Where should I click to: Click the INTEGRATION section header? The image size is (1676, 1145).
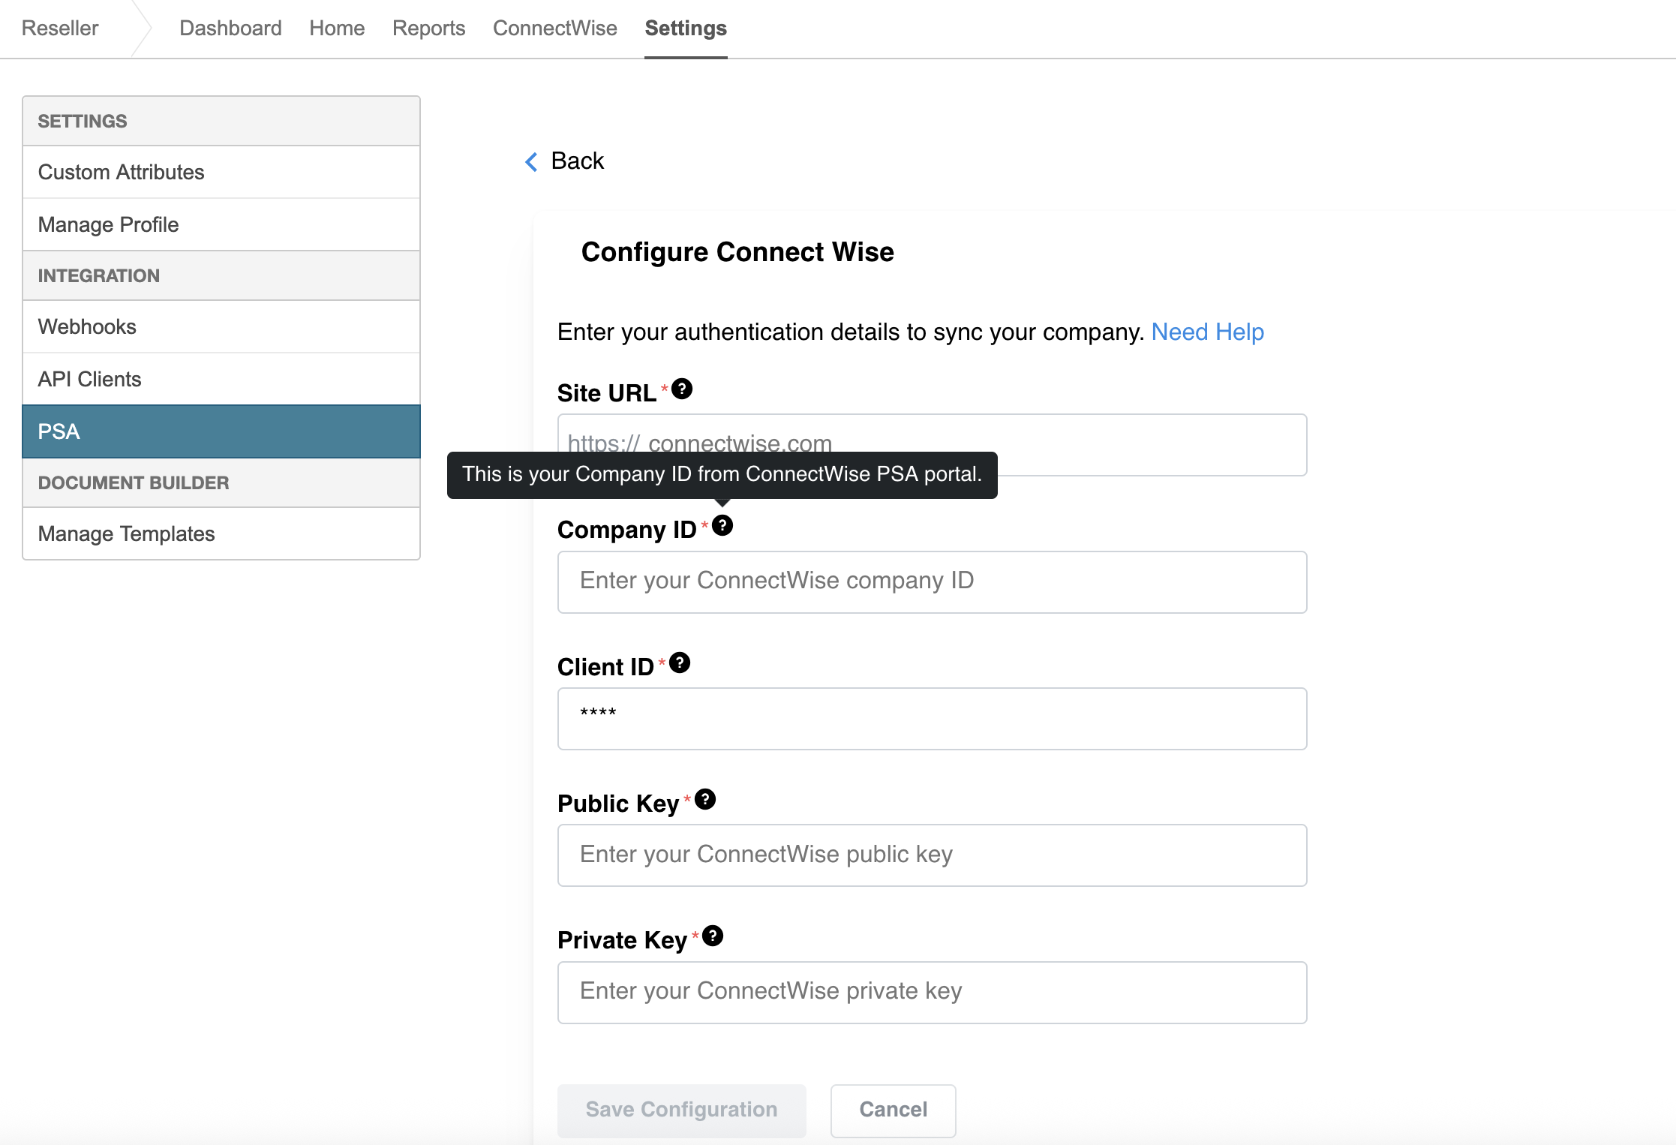(x=221, y=275)
